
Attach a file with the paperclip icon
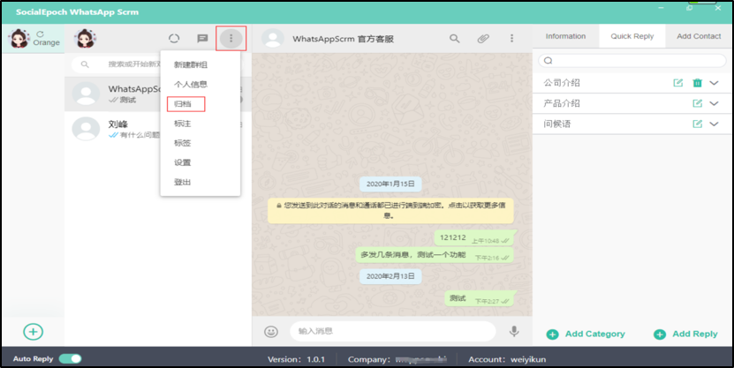pyautogui.click(x=483, y=38)
